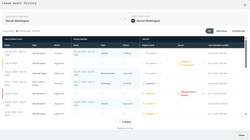Image resolution: width=250 pixels, height=140 pixels.
Task: Click the Jul 18, 2026 10:50 AM timestamp
Action: (x=217, y=53)
